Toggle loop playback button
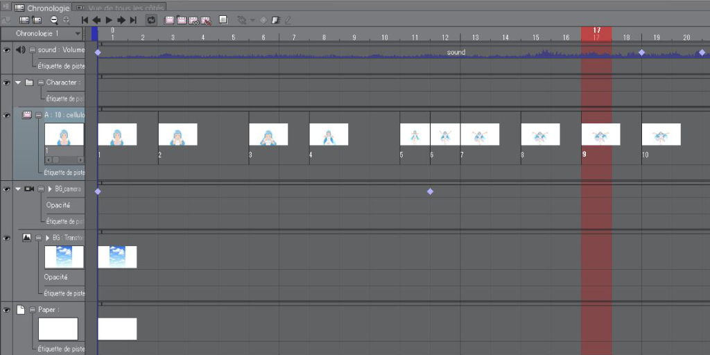 pyautogui.click(x=151, y=20)
